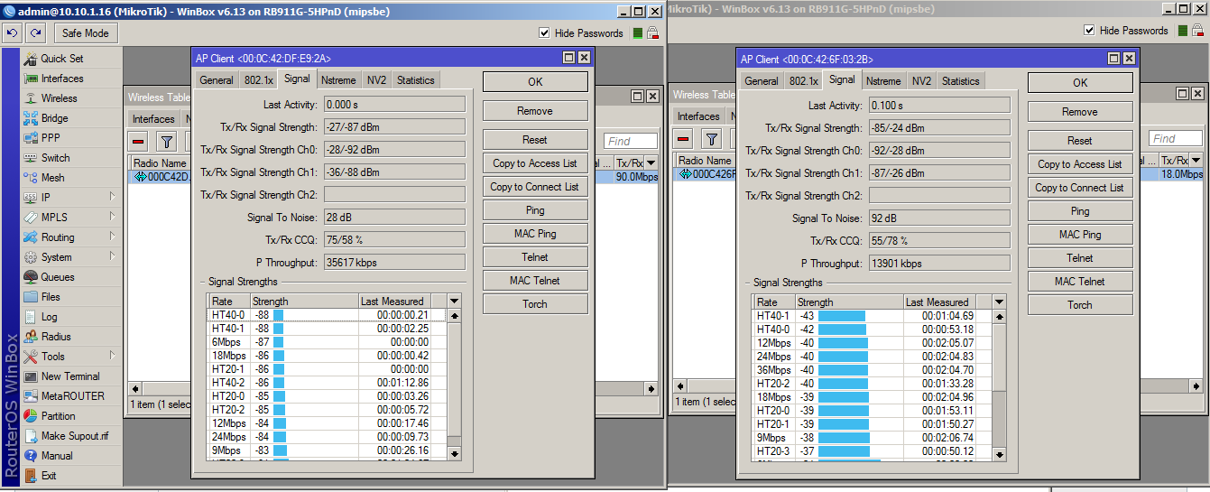Open Files in the sidebar menu
Image resolution: width=1210 pixels, height=492 pixels.
pyautogui.click(x=51, y=297)
